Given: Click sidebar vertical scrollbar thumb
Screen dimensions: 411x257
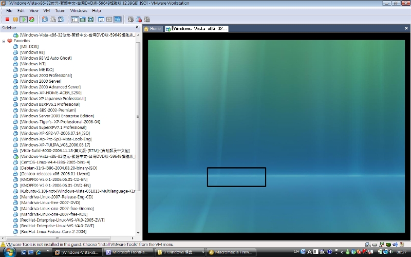Looking at the screenshot, I should (138, 117).
